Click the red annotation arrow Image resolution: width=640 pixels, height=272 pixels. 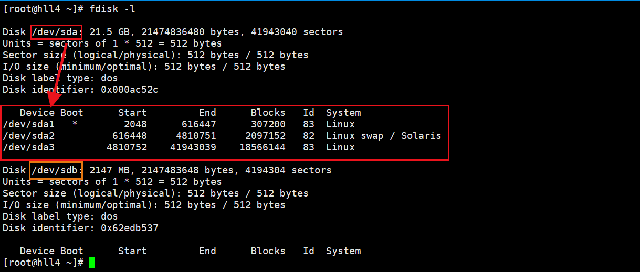[x=59, y=73]
